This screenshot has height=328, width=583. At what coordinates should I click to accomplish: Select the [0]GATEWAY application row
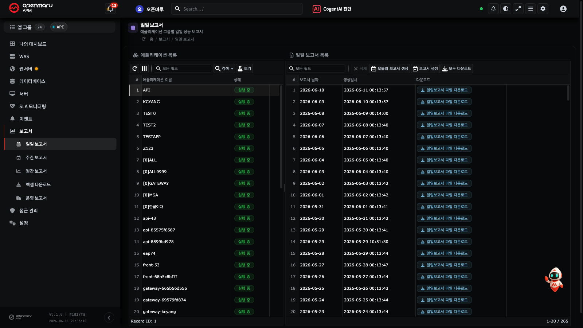point(204,183)
